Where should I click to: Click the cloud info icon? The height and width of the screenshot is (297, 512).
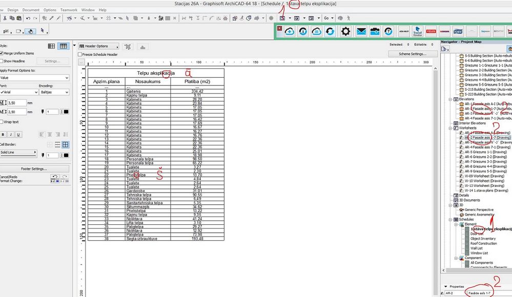[303, 32]
